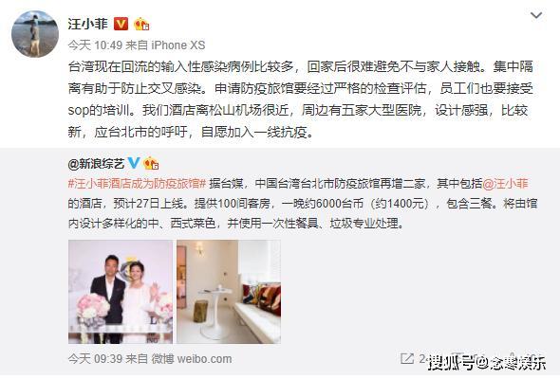The image size is (560, 379).
Task: Click the 搜狐号 watermark text
Action: click(x=487, y=363)
